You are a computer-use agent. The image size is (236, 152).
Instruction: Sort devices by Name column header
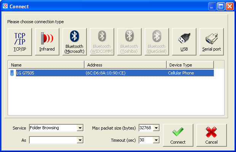pyautogui.click(x=46, y=65)
